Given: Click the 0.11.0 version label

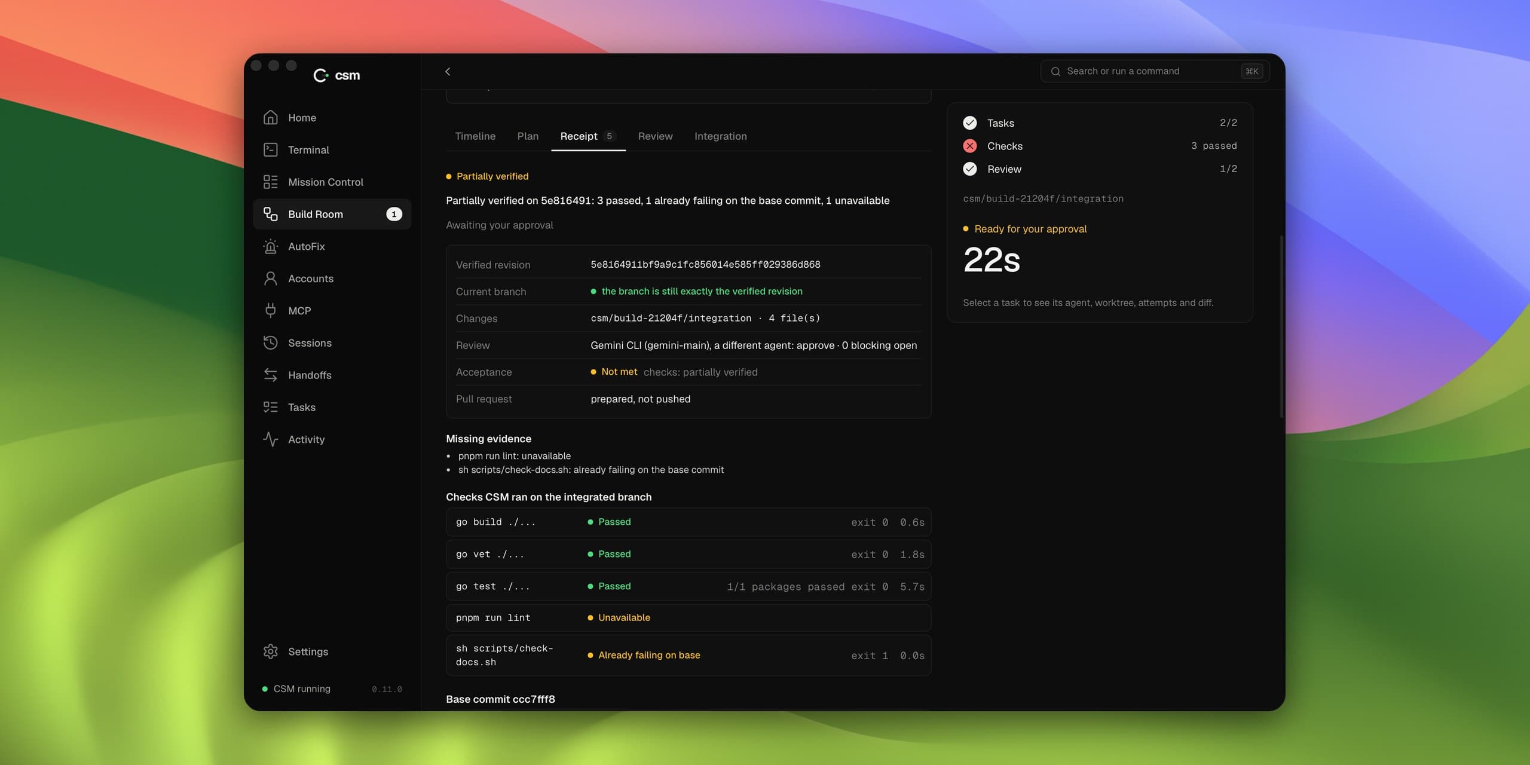Looking at the screenshot, I should (x=387, y=689).
